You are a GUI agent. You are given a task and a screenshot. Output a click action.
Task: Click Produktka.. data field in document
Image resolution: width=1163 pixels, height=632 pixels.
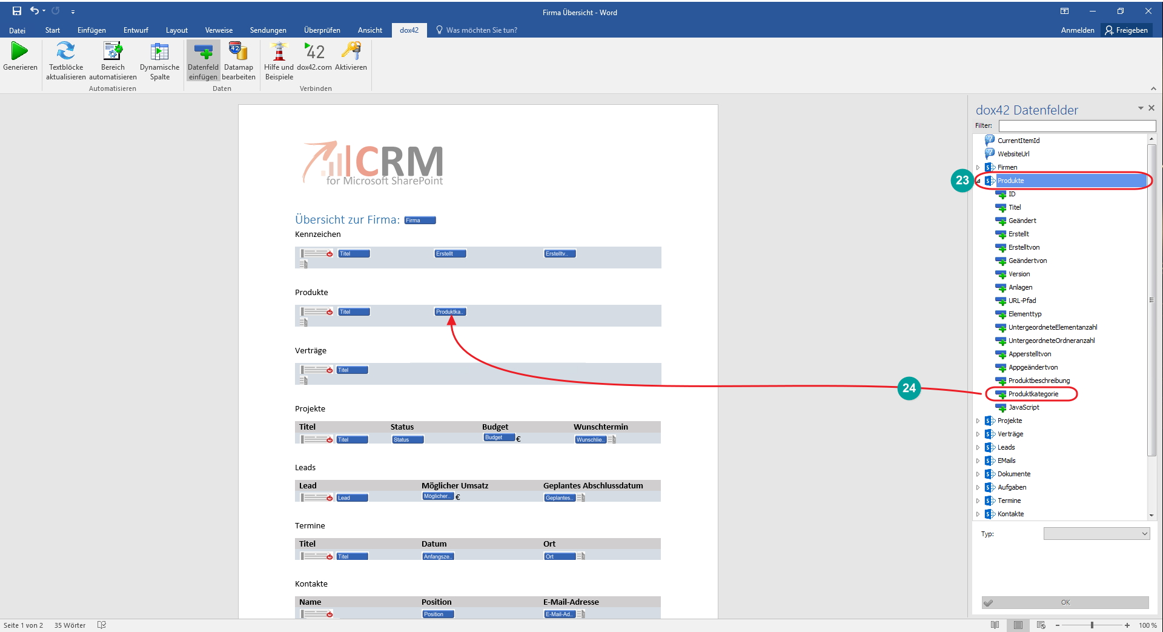coord(450,312)
